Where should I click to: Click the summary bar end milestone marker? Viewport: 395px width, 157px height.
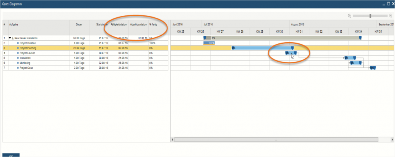[360, 38]
